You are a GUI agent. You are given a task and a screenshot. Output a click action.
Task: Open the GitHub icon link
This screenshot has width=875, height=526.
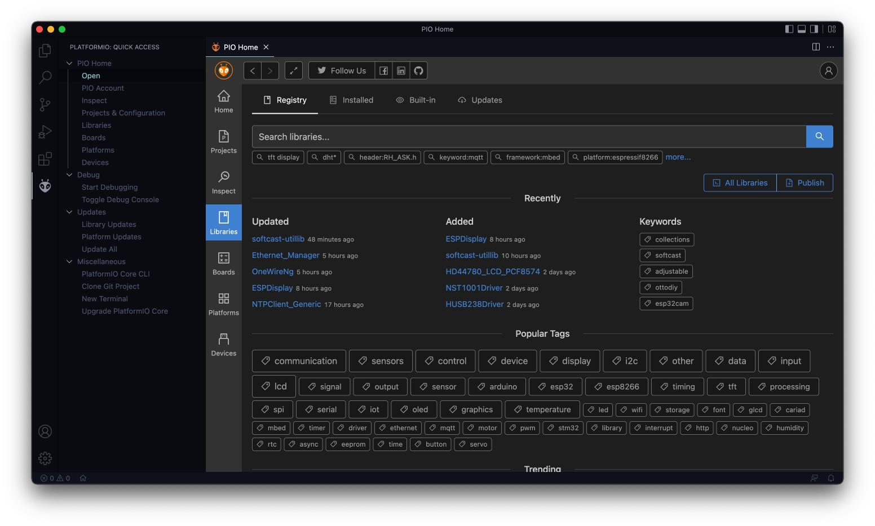(x=418, y=70)
